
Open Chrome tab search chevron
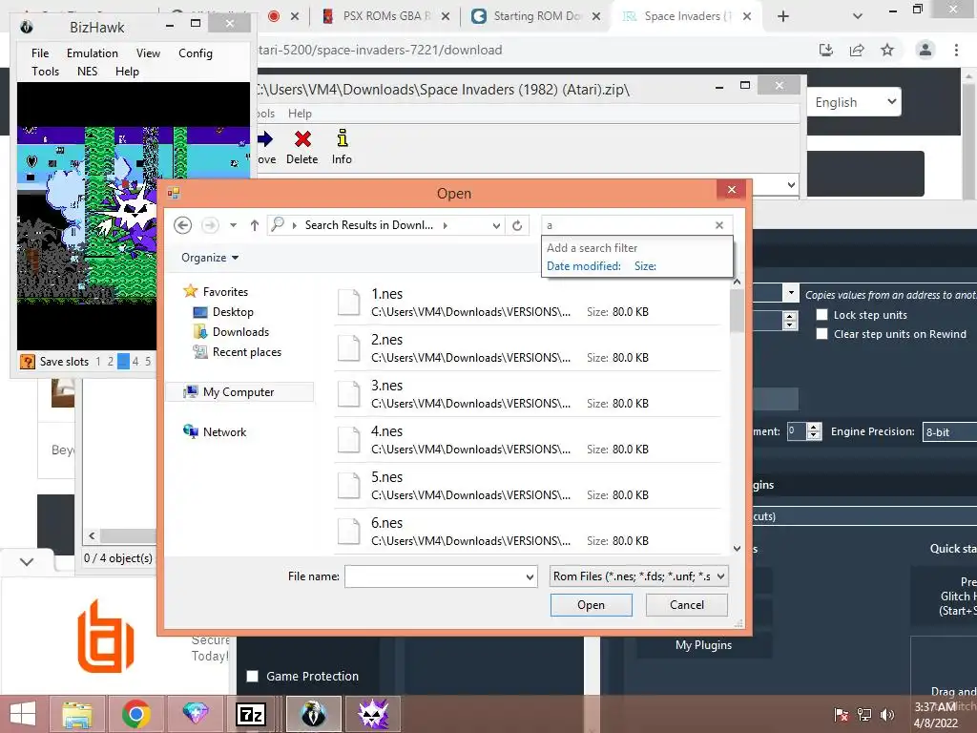[858, 16]
